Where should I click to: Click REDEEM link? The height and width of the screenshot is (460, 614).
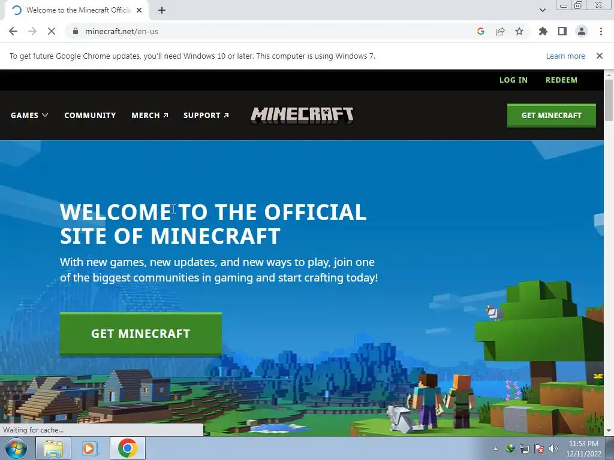click(x=561, y=80)
